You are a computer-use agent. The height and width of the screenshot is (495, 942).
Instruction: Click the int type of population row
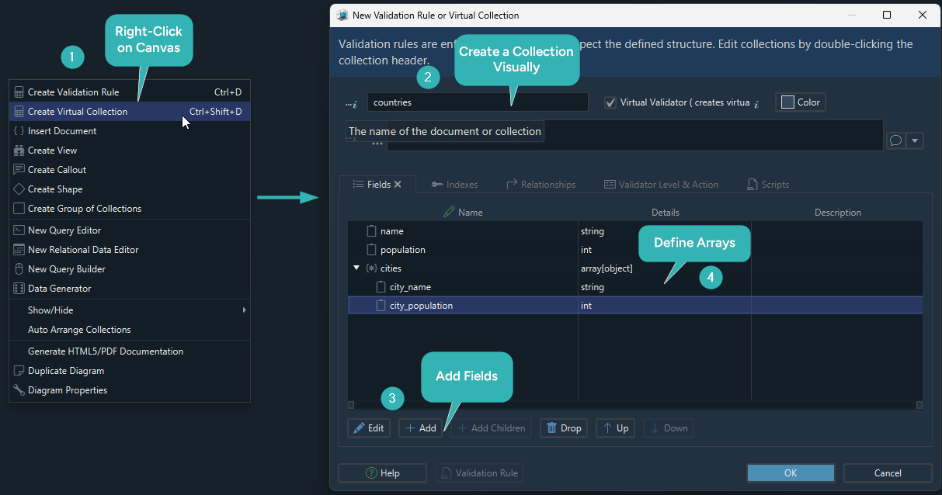point(586,250)
